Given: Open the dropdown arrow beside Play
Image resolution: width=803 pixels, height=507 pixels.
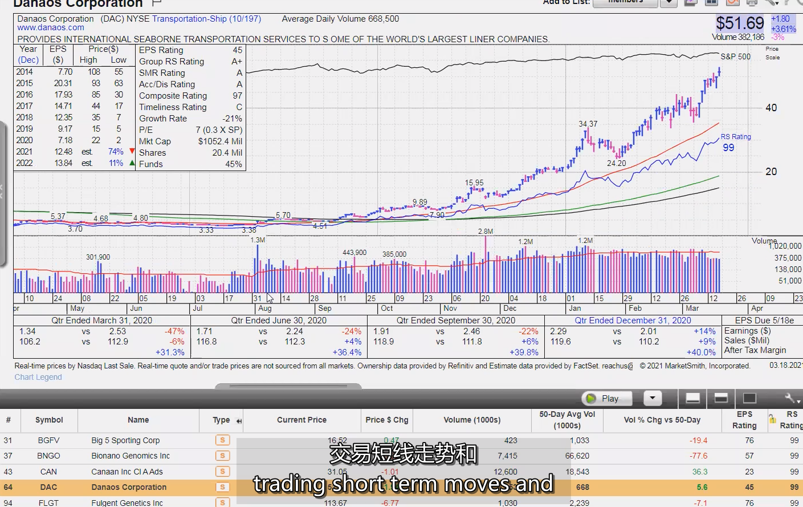Looking at the screenshot, I should pyautogui.click(x=653, y=398).
